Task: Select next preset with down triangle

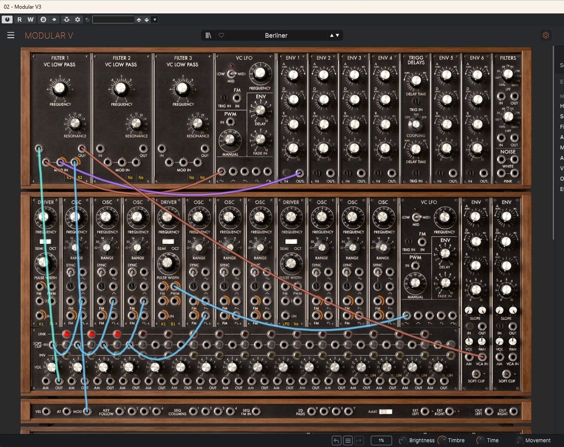Action: (x=337, y=36)
